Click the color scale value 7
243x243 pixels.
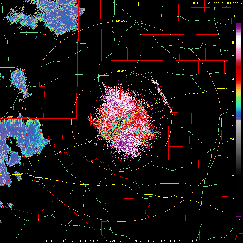pyautogui.click(x=233, y=30)
